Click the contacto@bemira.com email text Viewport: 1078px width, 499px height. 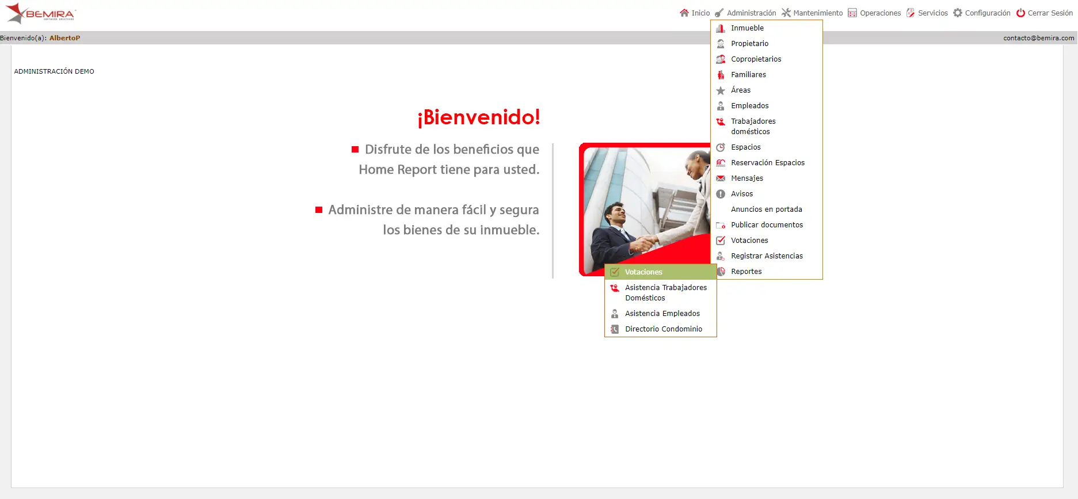click(1038, 38)
